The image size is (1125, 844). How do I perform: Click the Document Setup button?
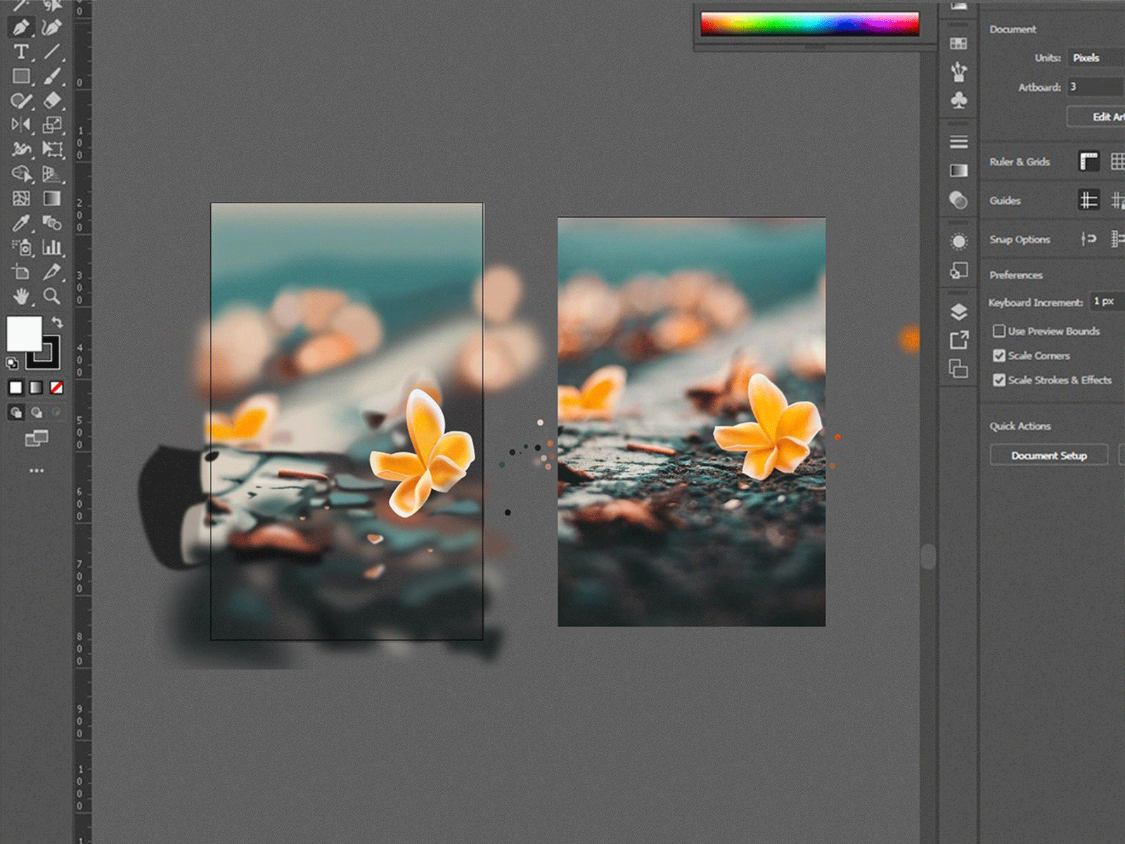click(x=1049, y=455)
